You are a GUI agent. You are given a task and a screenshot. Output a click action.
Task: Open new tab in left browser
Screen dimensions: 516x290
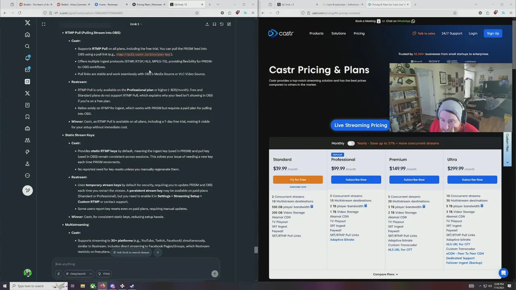[210, 4]
